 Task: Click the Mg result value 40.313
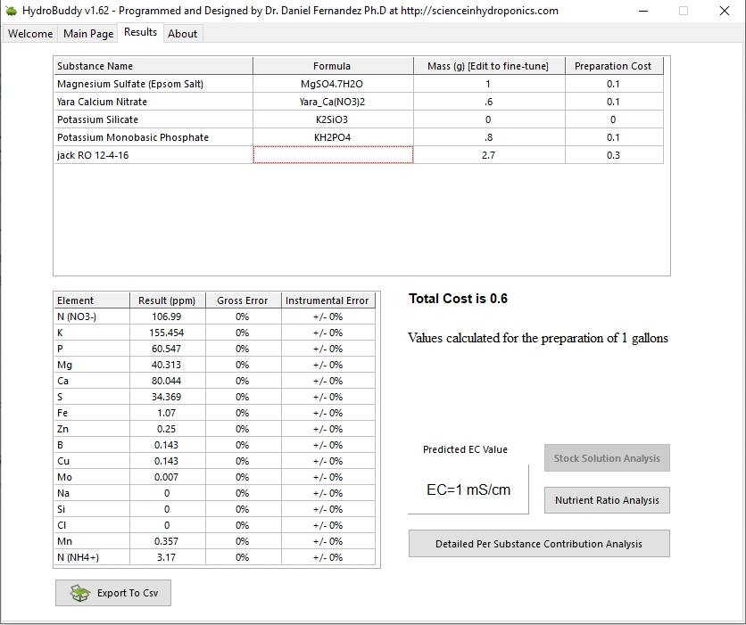pyautogui.click(x=168, y=365)
